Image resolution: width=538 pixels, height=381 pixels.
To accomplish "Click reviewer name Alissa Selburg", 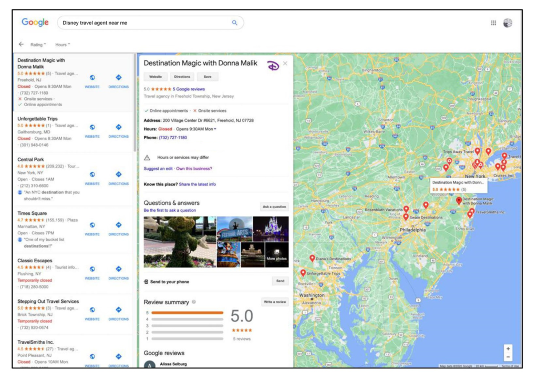I will coord(173,364).
